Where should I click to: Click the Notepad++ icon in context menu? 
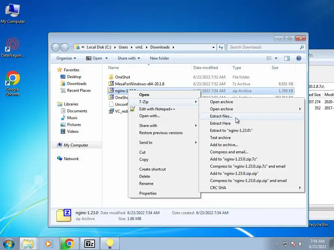[132, 109]
